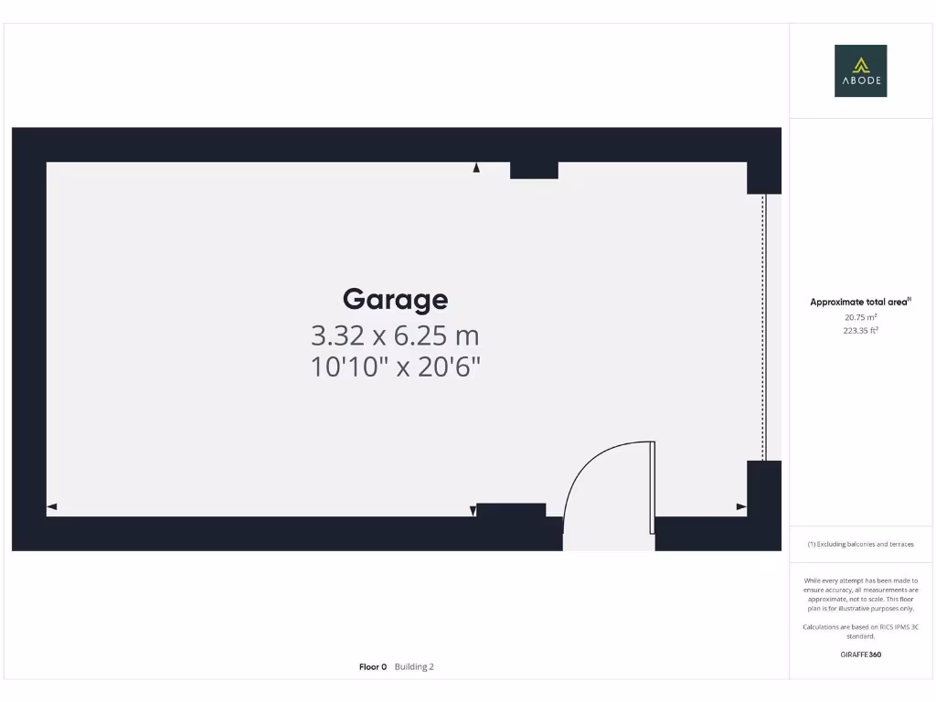Click the bottom downward dimension arrow
936x702 pixels.
pos(473,511)
